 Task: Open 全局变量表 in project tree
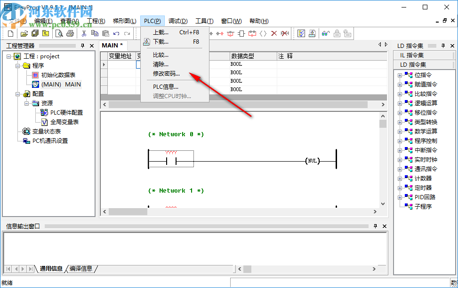[64, 122]
